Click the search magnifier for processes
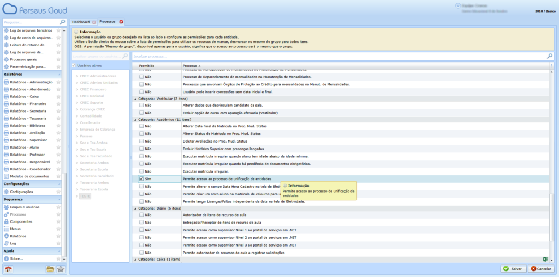559x277 pixels. tap(549, 56)
